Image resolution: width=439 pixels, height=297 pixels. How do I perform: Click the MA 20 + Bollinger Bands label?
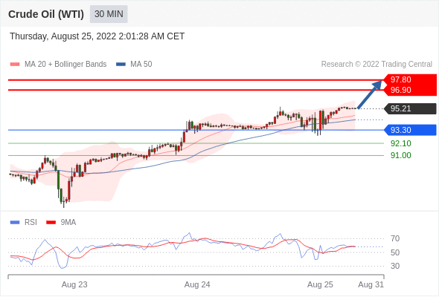(x=65, y=65)
